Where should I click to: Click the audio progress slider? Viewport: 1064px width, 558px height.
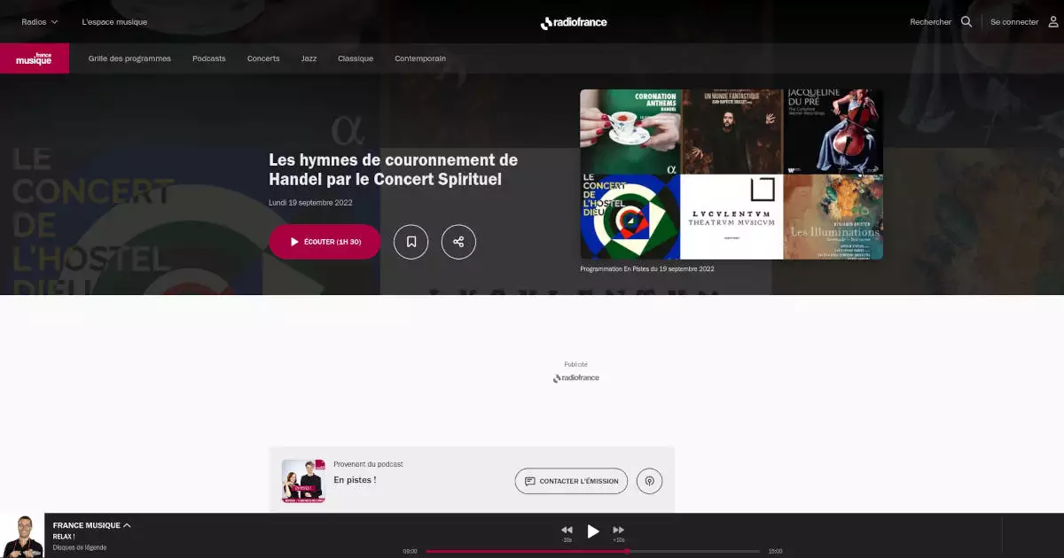[x=592, y=551]
